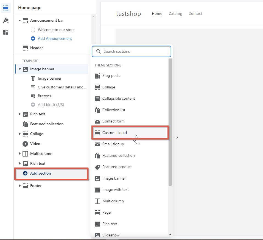Click the Slideshow section icon

click(98, 235)
